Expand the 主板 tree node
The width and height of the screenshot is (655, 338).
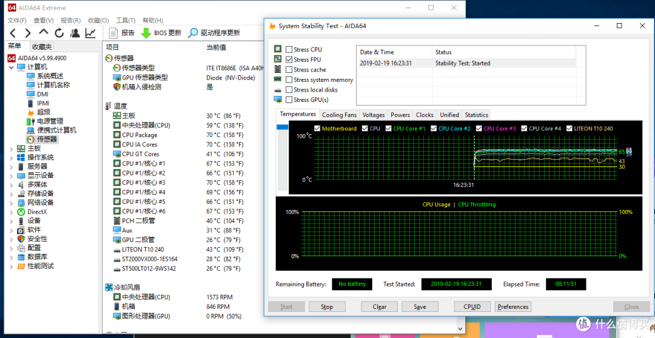12,148
